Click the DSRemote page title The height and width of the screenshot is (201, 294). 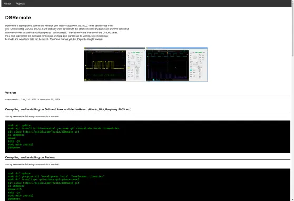click(x=18, y=17)
